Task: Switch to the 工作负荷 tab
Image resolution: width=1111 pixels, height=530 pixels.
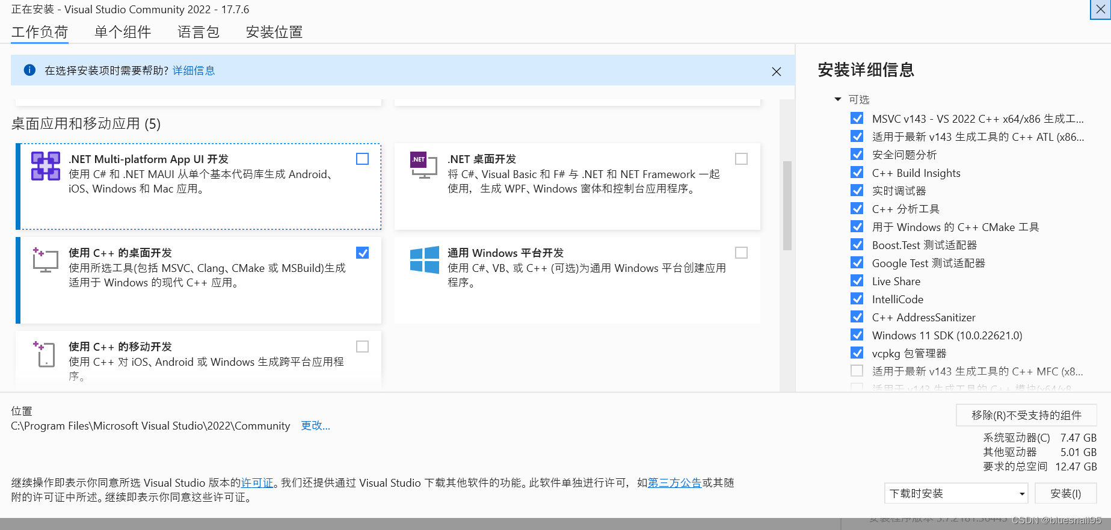Action: [40, 32]
